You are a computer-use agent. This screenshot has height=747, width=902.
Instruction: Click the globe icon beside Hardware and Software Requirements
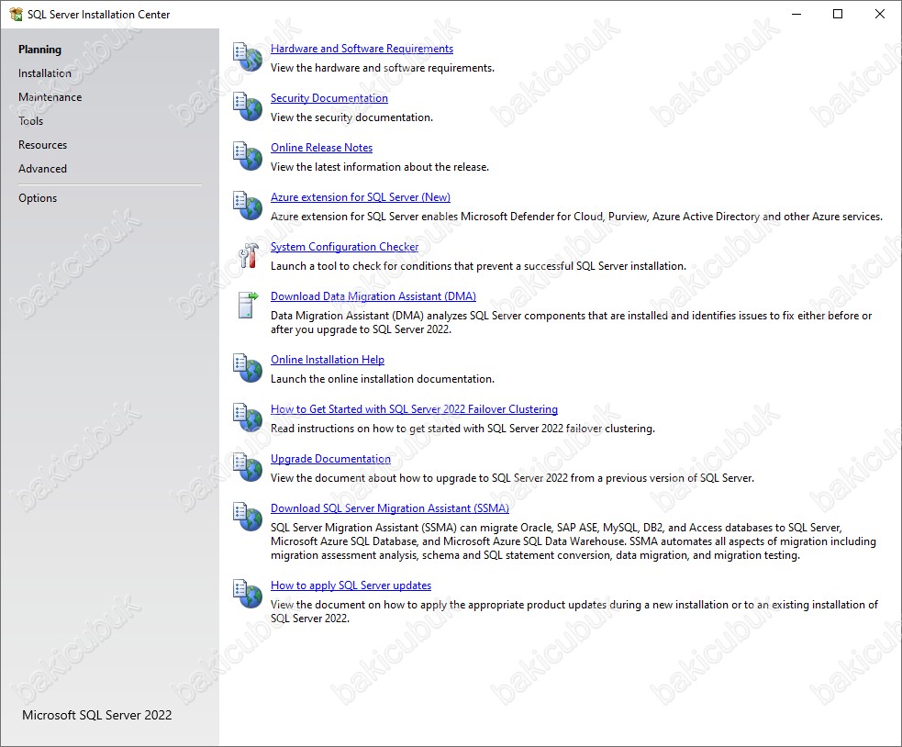(248, 57)
